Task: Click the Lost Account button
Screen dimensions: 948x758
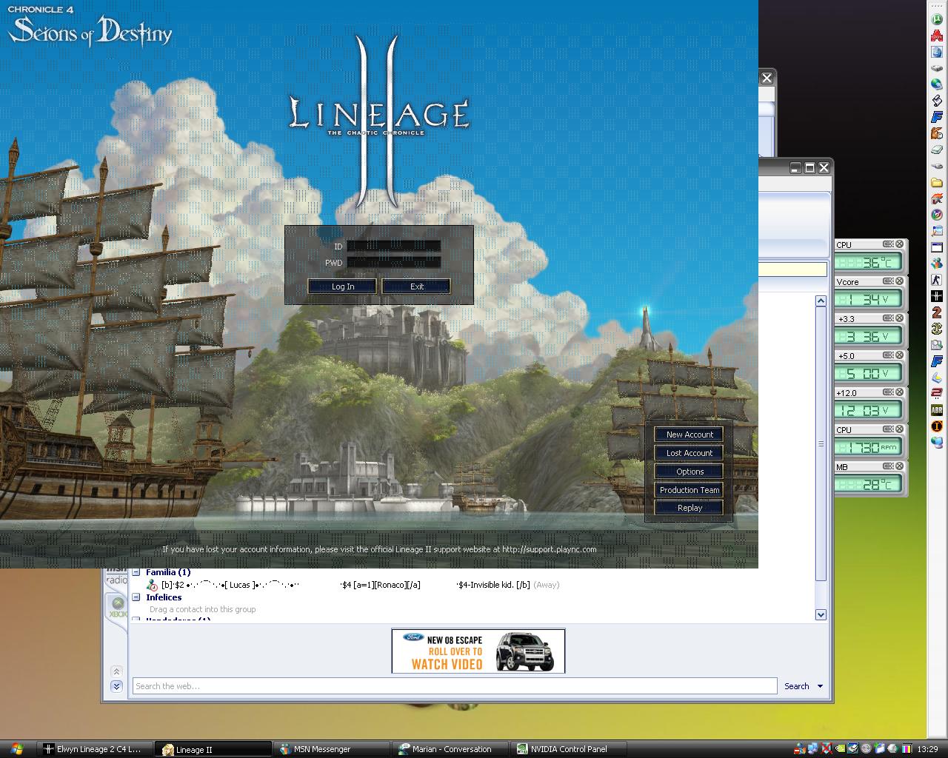Action: [690, 453]
